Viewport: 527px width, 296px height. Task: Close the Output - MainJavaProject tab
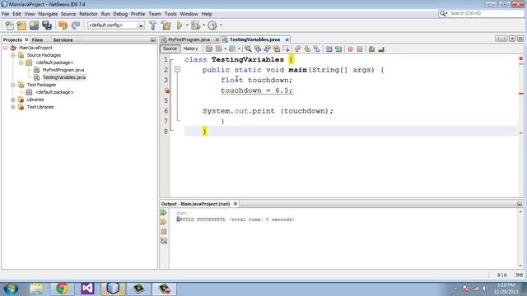click(x=236, y=204)
